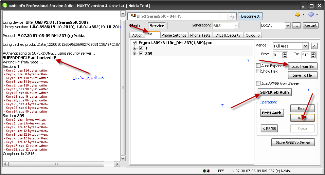Uncheck the section 1 checkbox
Image resolution: width=325 pixels, height=175 pixels.
tap(141, 48)
